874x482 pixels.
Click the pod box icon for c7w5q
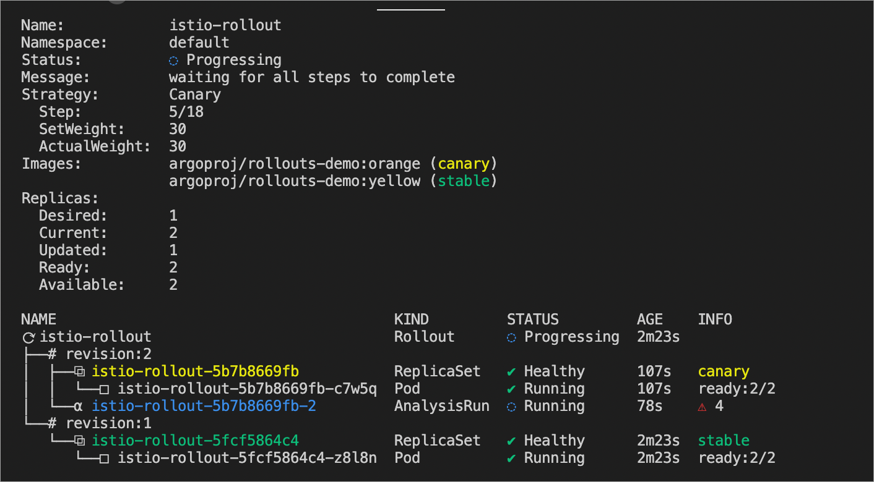coord(105,389)
